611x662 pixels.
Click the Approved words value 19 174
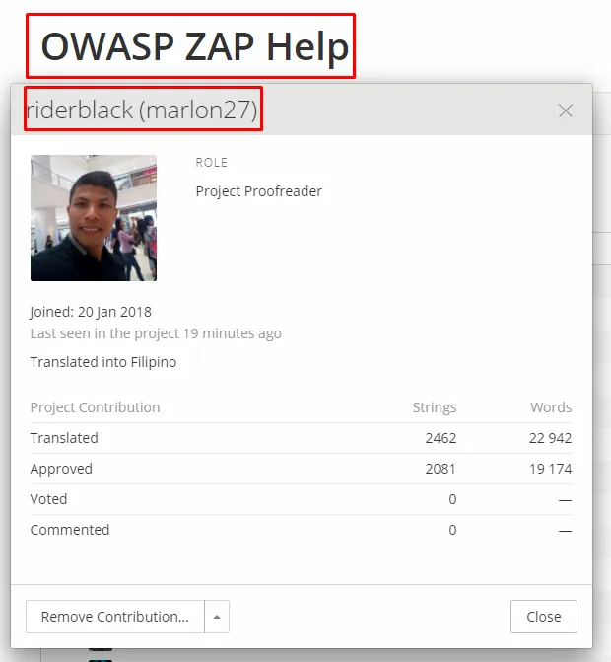[550, 469]
